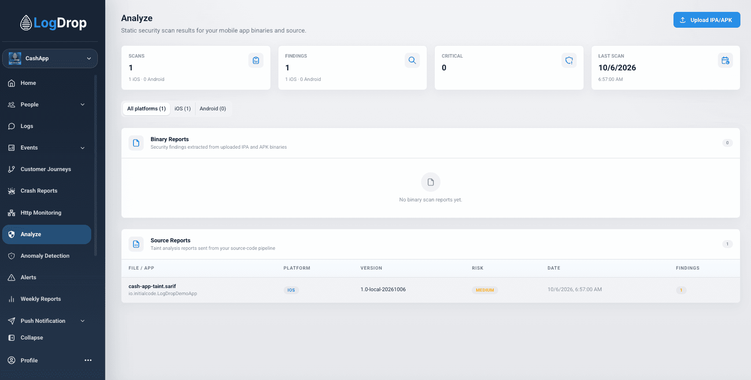
Task: Click the Push Notification paper plane icon
Action: [x=11, y=321]
